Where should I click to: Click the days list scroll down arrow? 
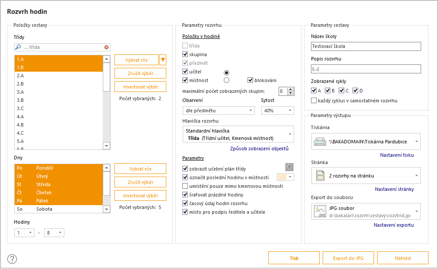pyautogui.click(x=106, y=209)
